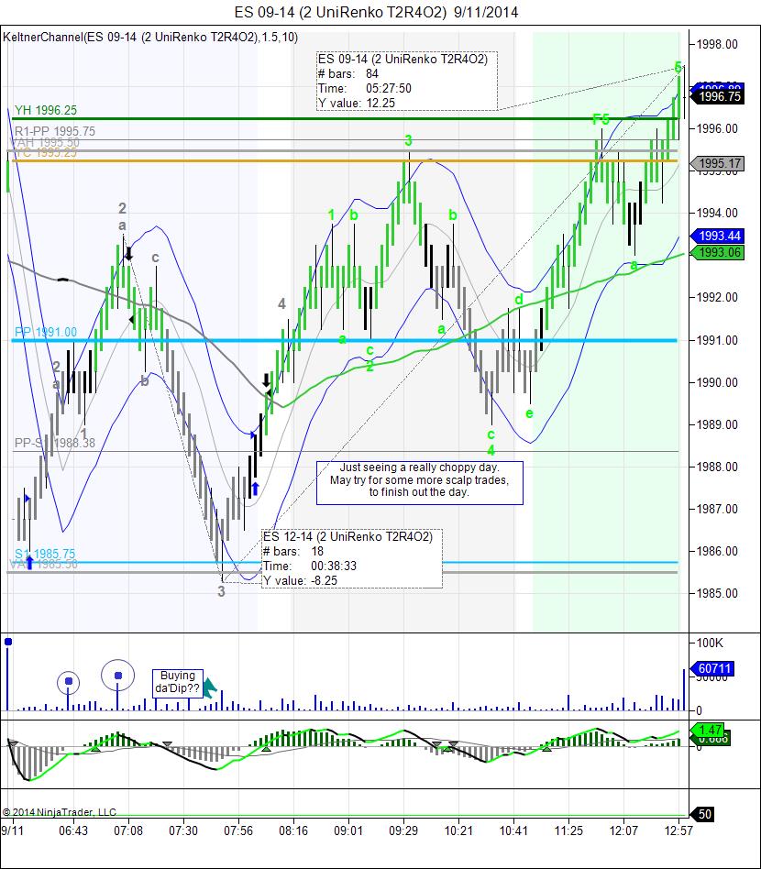Viewport: 761px width, 869px height.
Task: Select the 07:56 time axis label
Action: coord(238,830)
